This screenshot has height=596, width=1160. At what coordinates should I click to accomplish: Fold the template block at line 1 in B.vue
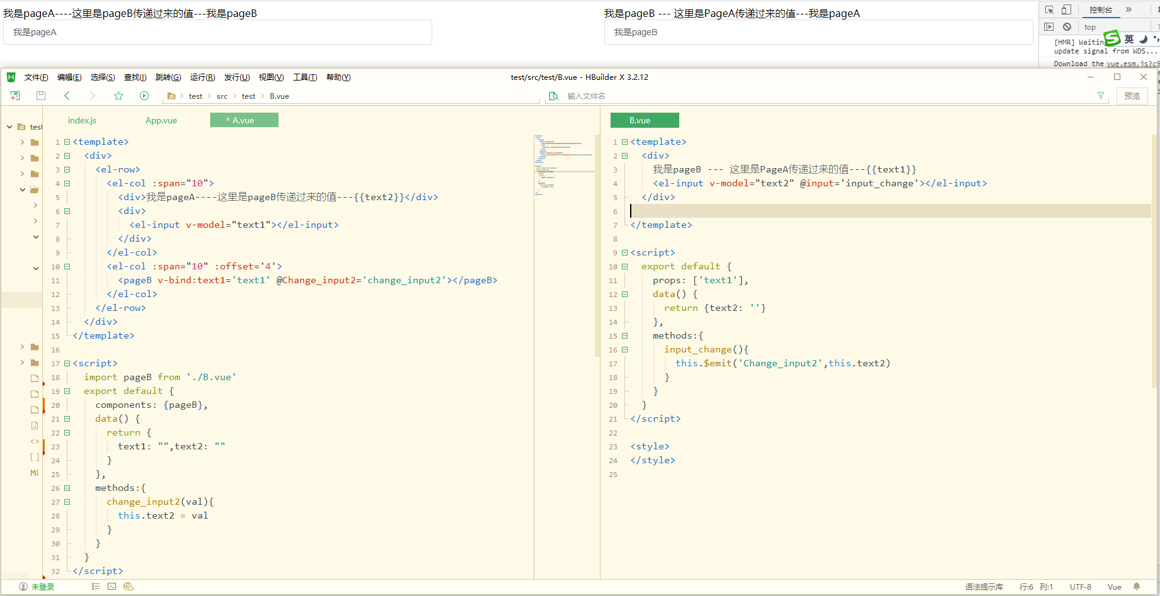tap(624, 142)
